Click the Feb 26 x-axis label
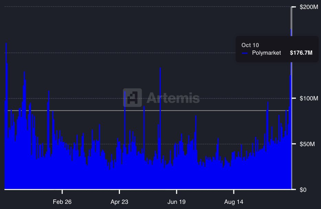This screenshot has height=209, width=321. 62,202
